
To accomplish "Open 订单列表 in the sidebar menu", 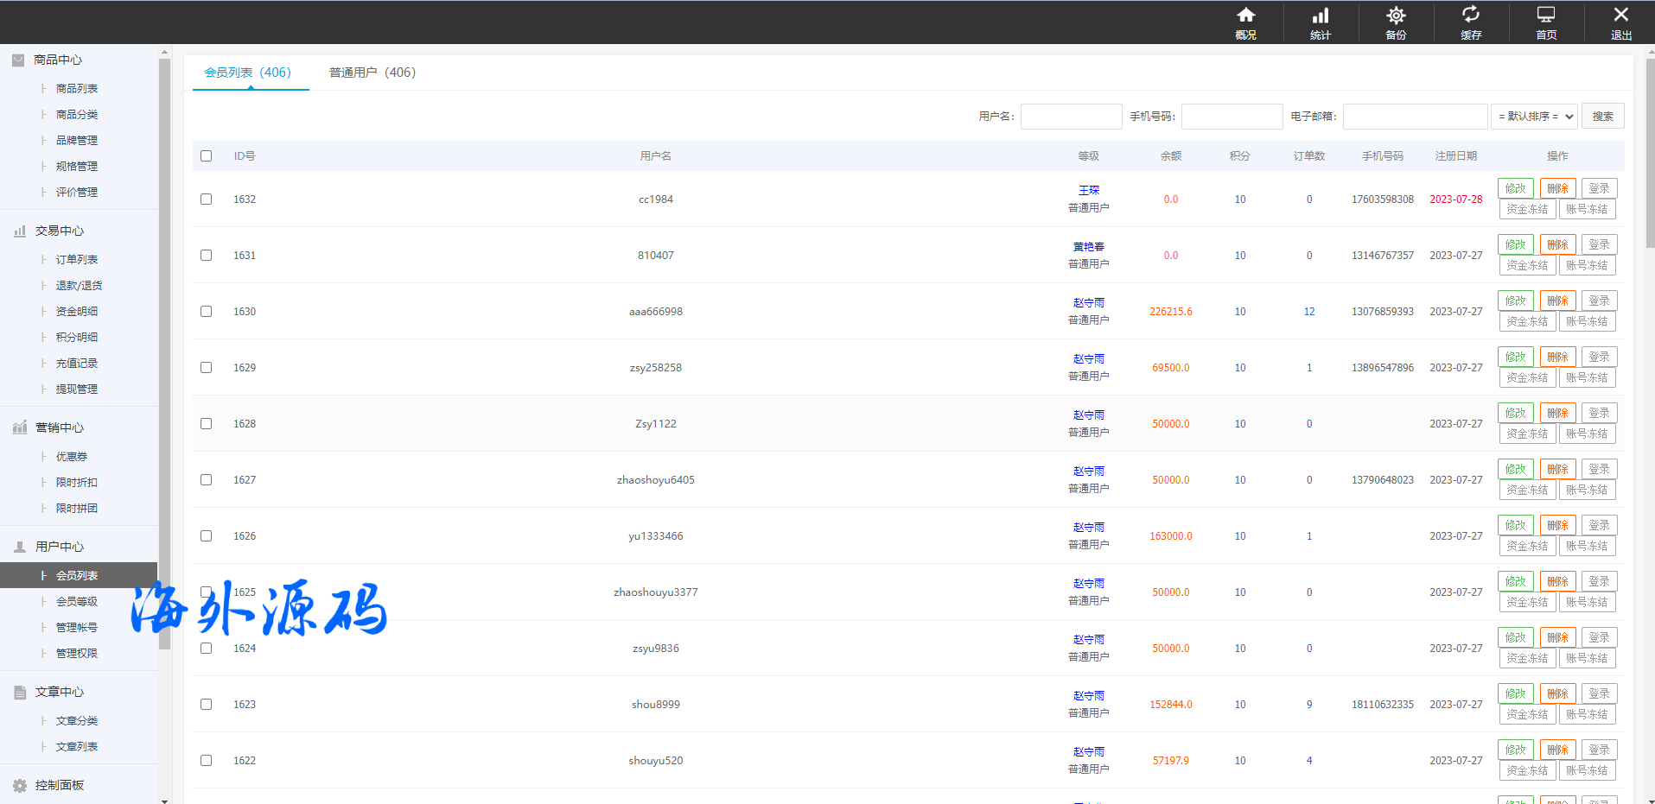I will point(77,259).
